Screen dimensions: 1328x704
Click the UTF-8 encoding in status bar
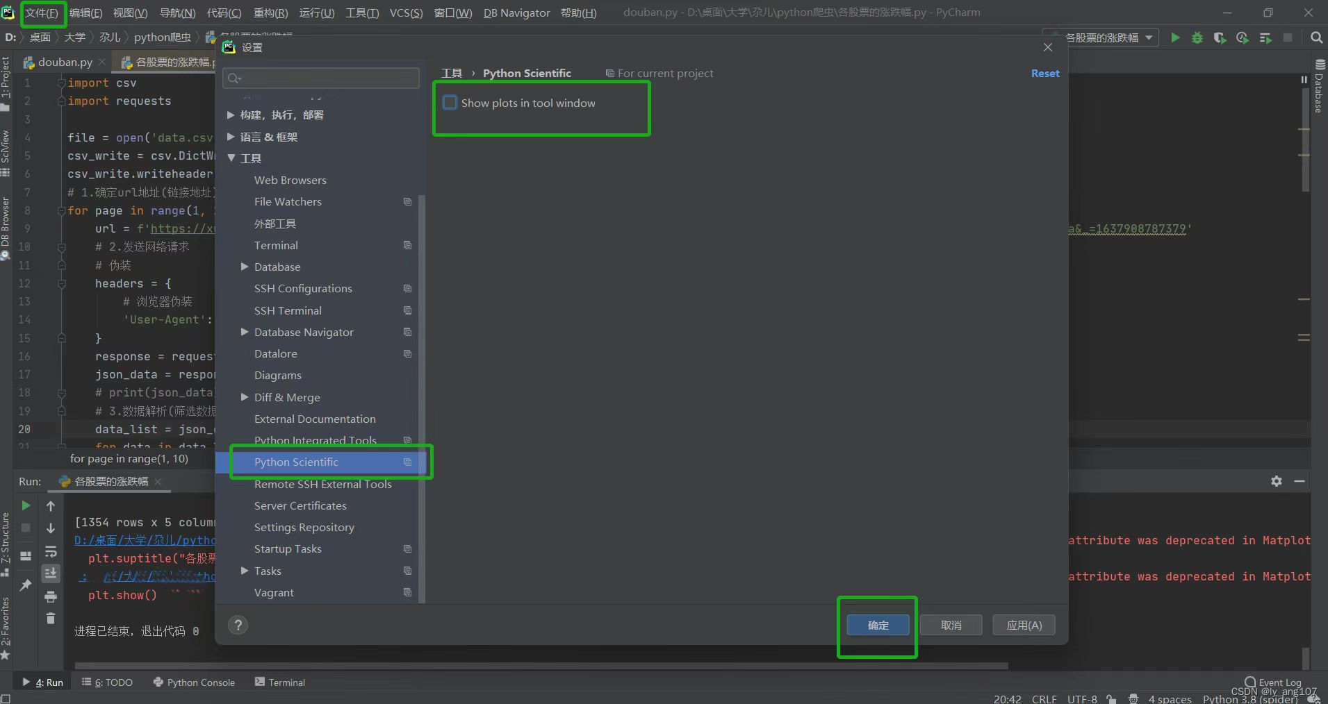pos(1082,698)
